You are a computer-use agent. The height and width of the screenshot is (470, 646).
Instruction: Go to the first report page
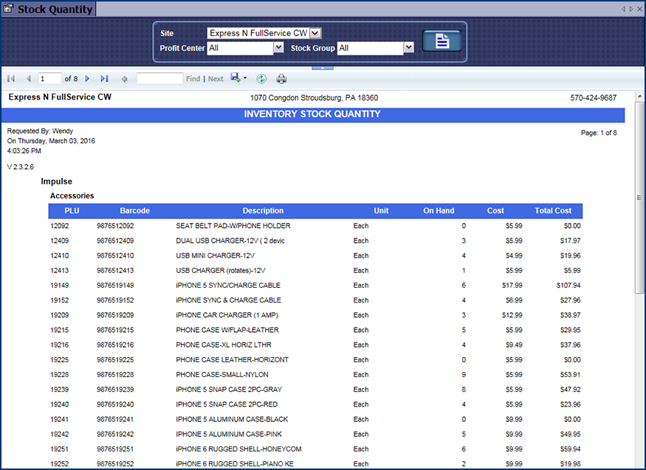pos(11,79)
